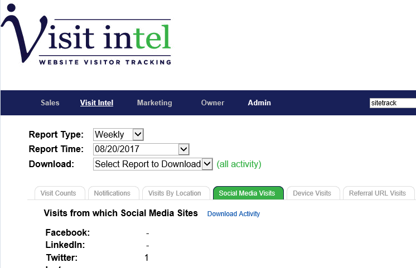Open the Marketing menu
The width and height of the screenshot is (416, 268).
(154, 103)
